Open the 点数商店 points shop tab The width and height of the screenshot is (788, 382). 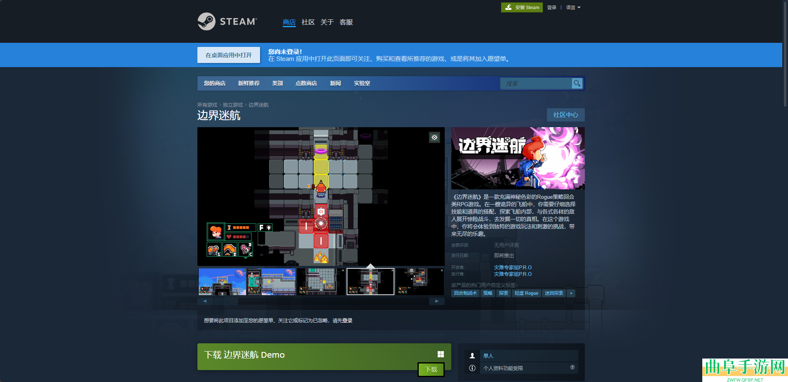click(x=306, y=83)
